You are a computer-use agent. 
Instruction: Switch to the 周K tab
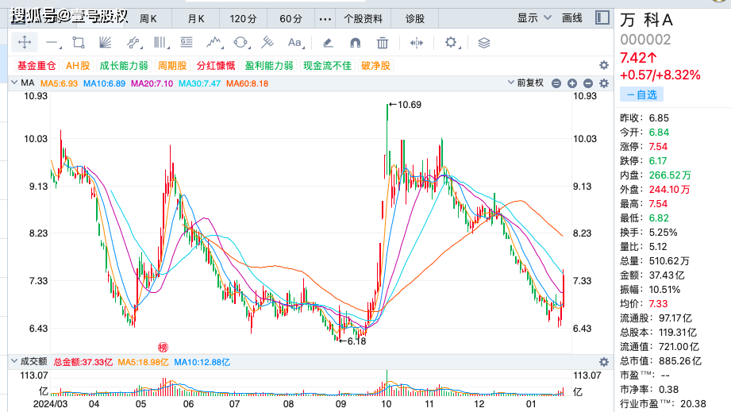click(148, 19)
